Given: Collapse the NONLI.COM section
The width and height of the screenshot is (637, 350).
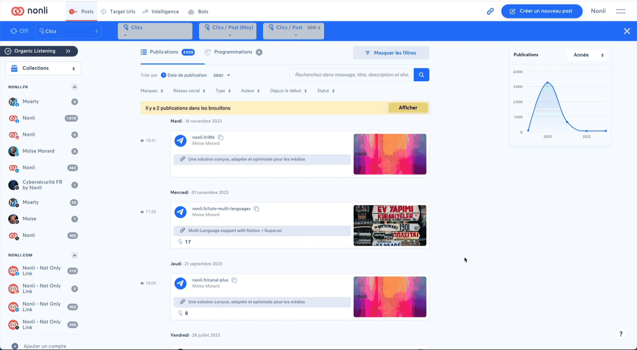Looking at the screenshot, I should coord(74,255).
